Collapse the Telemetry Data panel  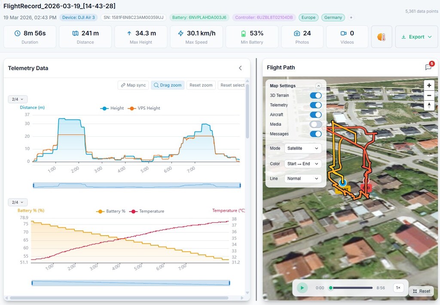240,68
